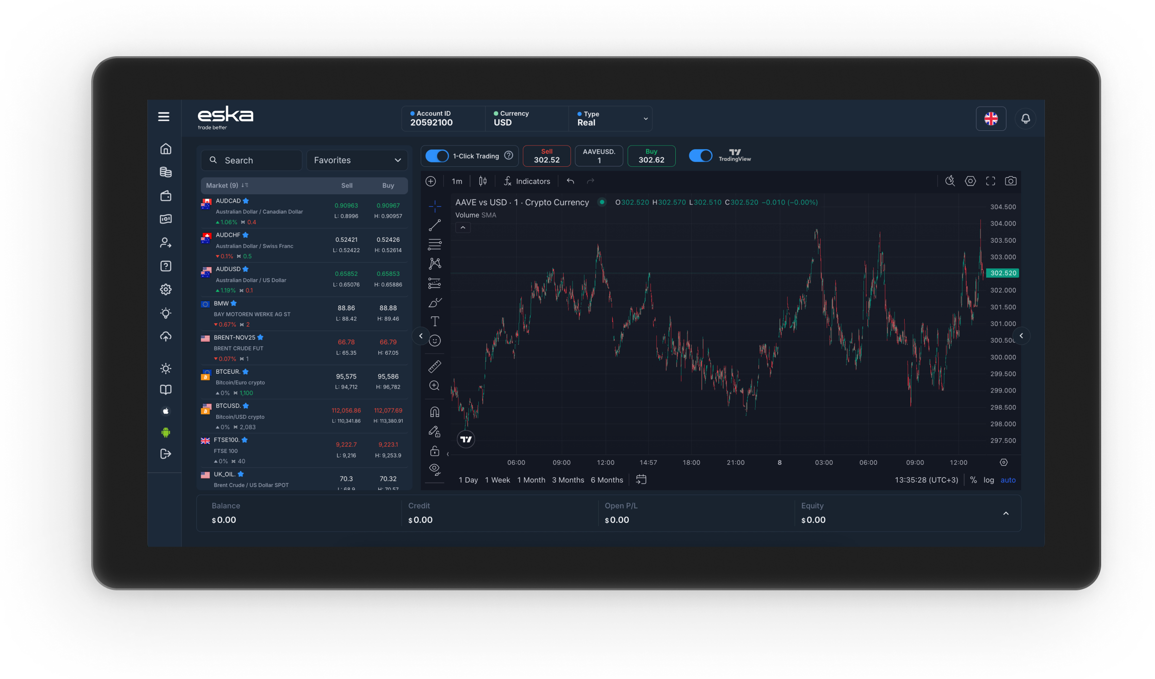1155x679 pixels.
Task: Open notifications bell
Action: (x=1025, y=119)
